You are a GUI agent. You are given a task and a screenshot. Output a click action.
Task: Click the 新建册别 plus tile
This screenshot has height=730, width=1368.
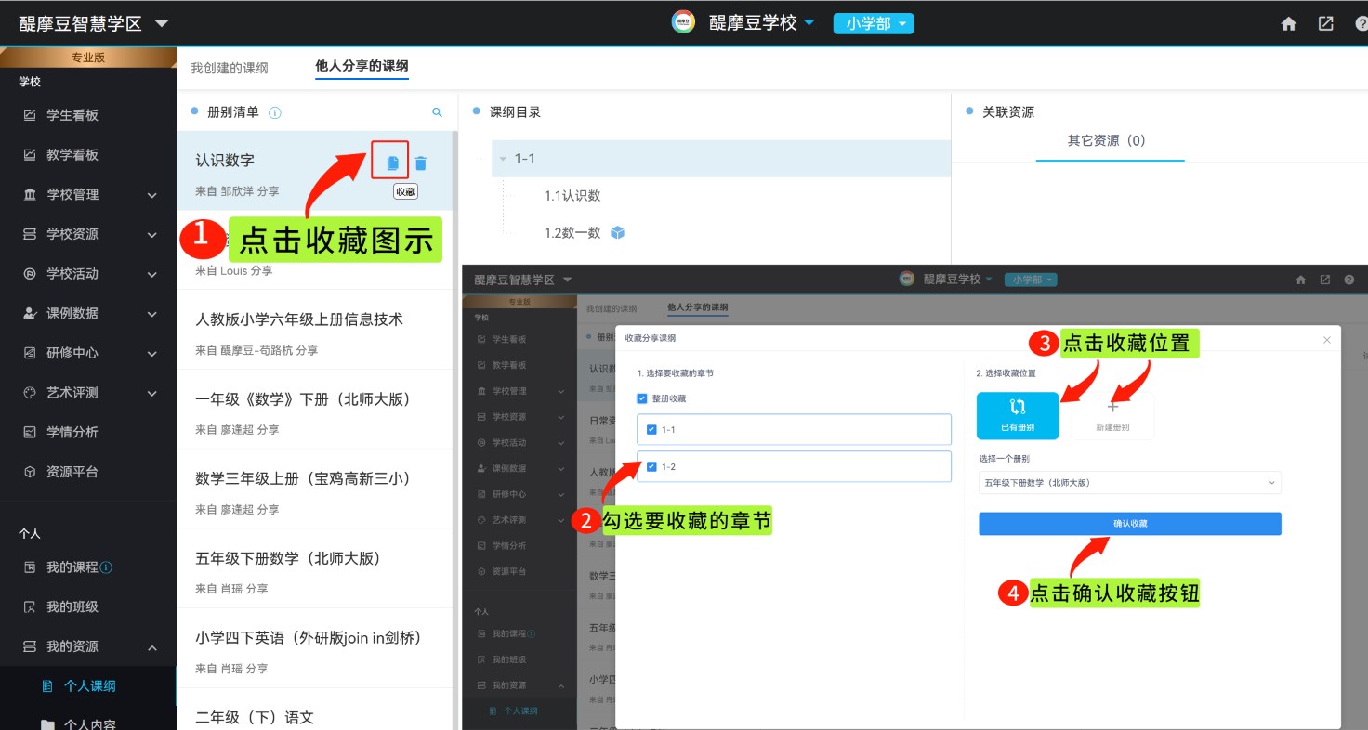[x=1112, y=415]
